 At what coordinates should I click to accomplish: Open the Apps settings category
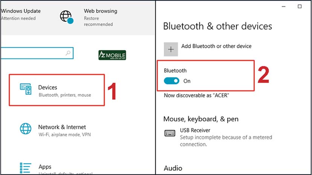point(45,167)
